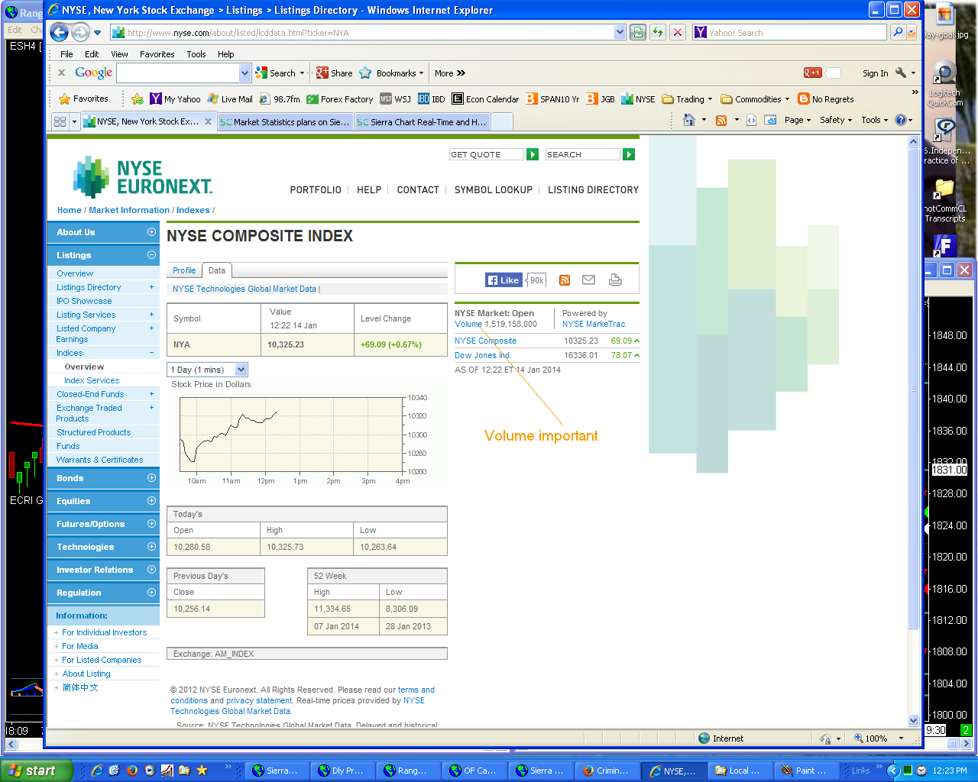Screen dimensions: 978x782
Task: Open the Econ Calendar favorites link
Action: pos(485,99)
